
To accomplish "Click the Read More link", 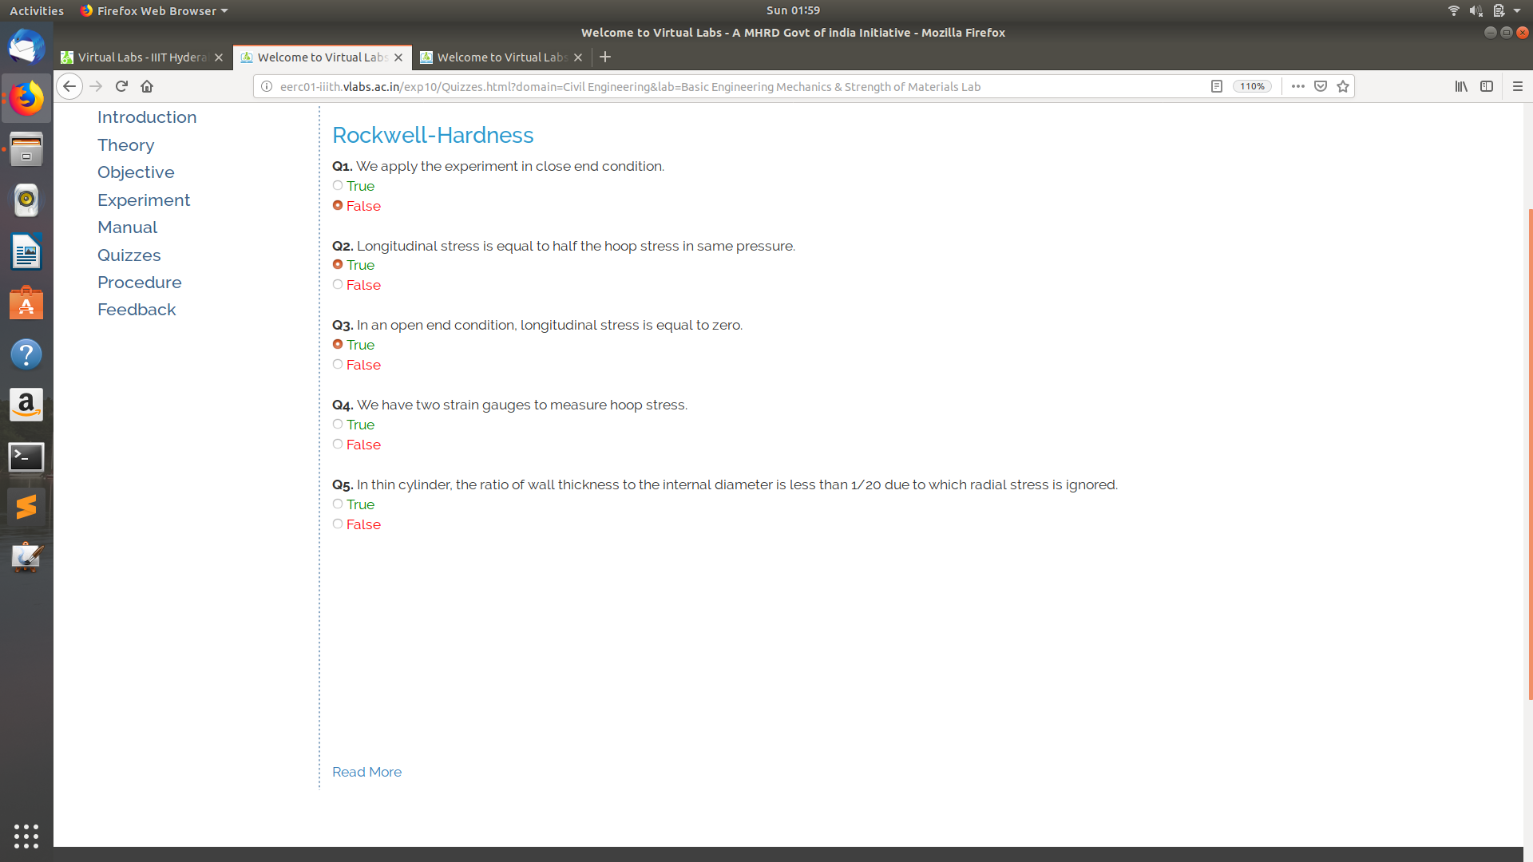I will tap(366, 772).
